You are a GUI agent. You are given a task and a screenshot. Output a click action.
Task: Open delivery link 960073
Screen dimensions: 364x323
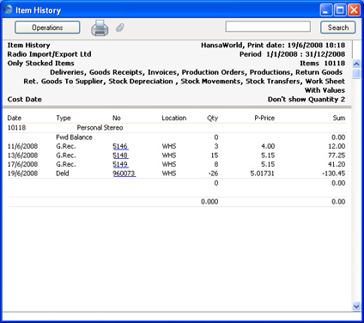[124, 174]
